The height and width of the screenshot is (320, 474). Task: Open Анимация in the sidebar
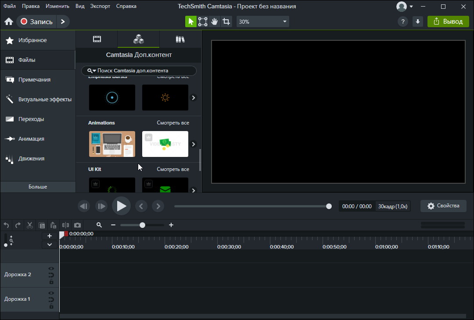pos(38,139)
